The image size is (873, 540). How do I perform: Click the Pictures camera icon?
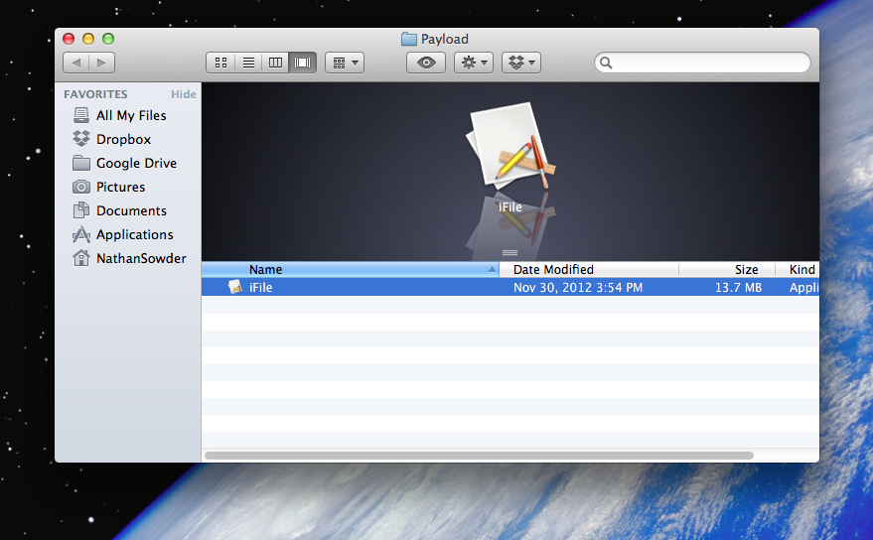(81, 187)
